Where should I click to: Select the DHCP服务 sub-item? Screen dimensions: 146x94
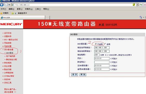(10, 53)
